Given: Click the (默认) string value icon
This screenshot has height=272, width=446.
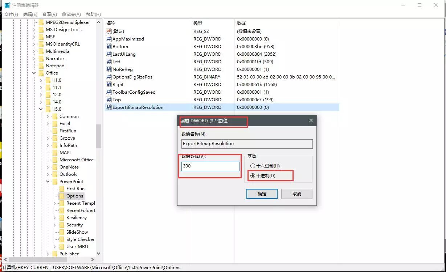Looking at the screenshot, I should 109,31.
